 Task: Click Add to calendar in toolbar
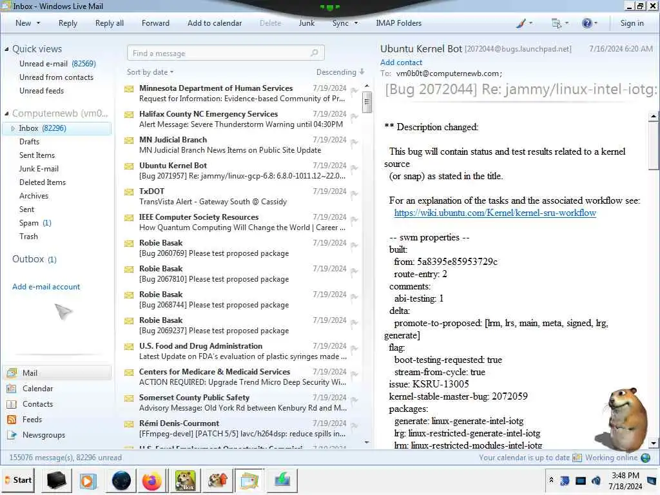coord(215,23)
